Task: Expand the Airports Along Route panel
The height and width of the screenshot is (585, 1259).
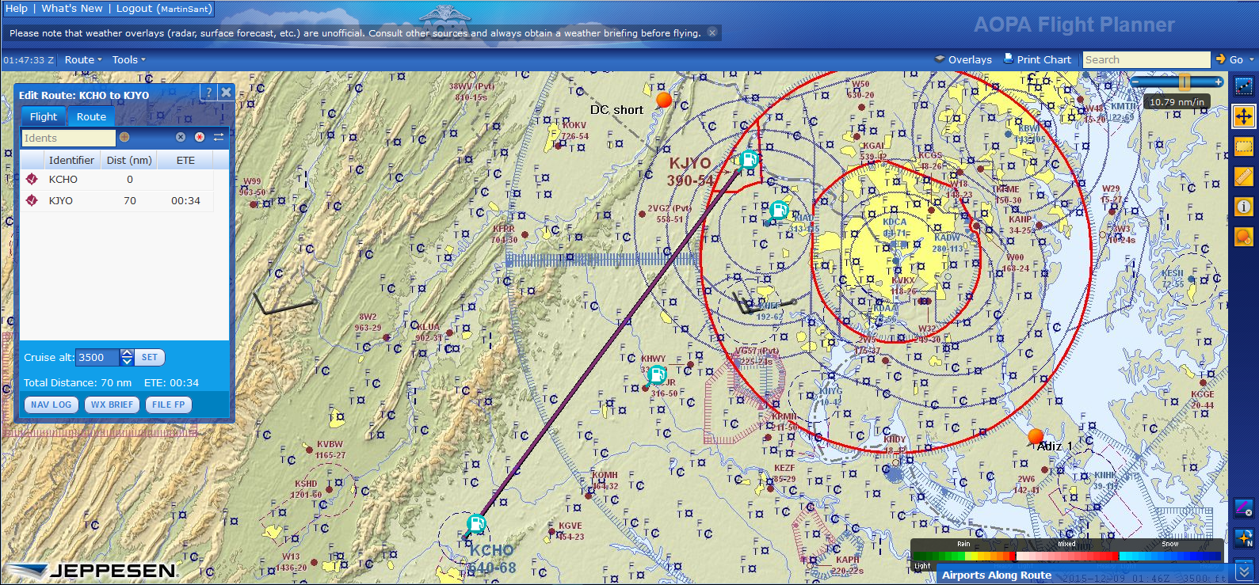Action: (1243, 572)
